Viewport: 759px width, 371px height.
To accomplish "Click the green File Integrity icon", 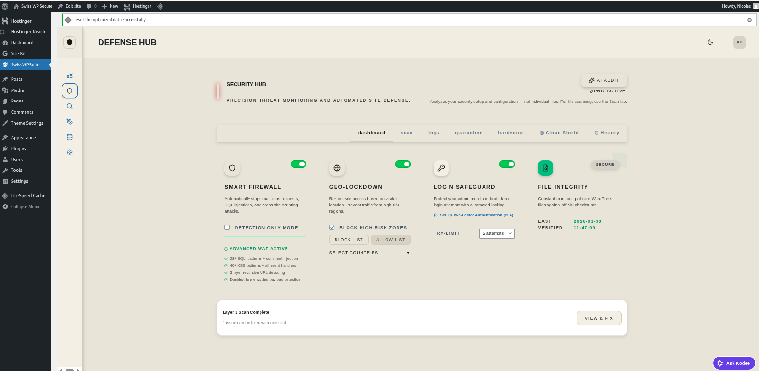I will (545, 168).
